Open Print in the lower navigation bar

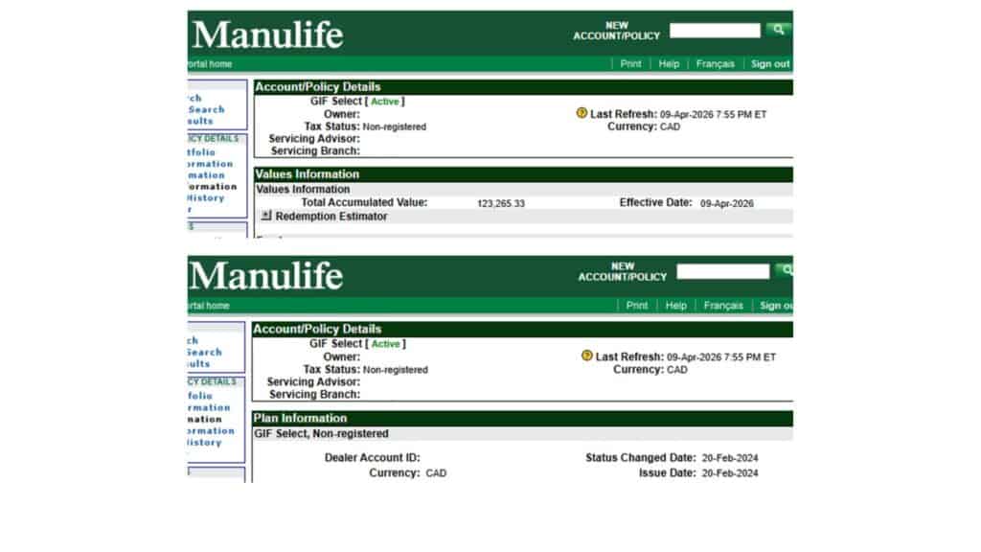[x=637, y=306]
